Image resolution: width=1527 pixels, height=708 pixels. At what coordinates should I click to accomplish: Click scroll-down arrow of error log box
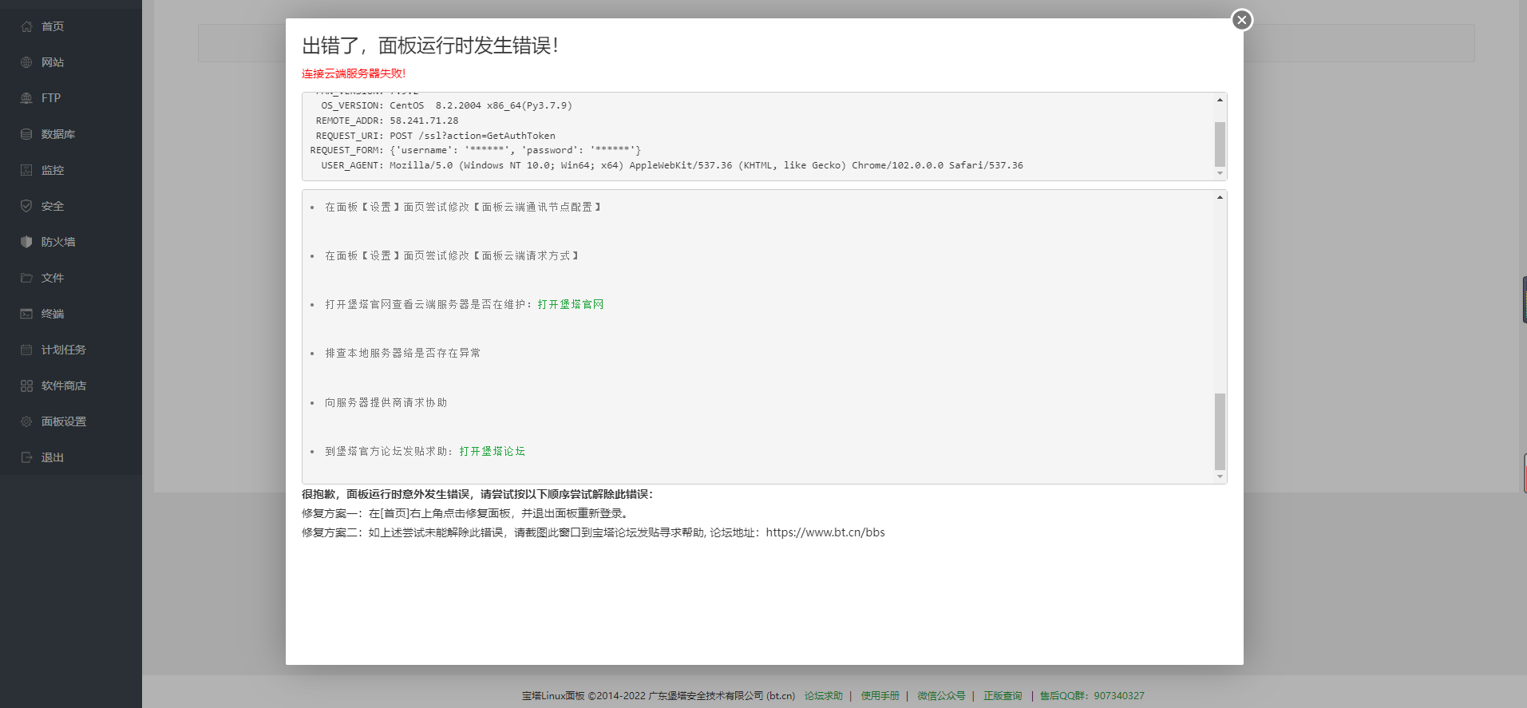click(x=1220, y=173)
